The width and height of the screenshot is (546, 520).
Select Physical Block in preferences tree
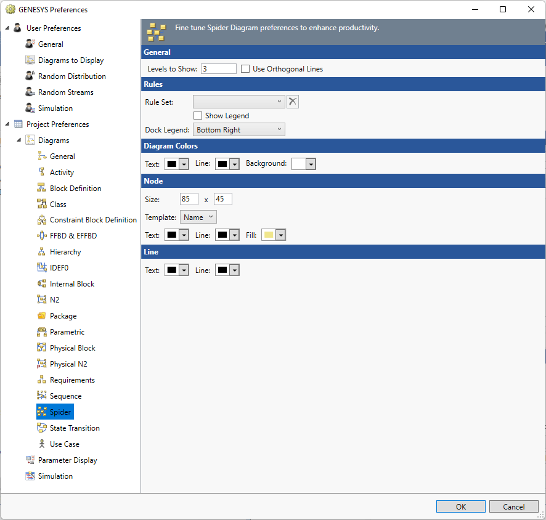[x=72, y=348]
